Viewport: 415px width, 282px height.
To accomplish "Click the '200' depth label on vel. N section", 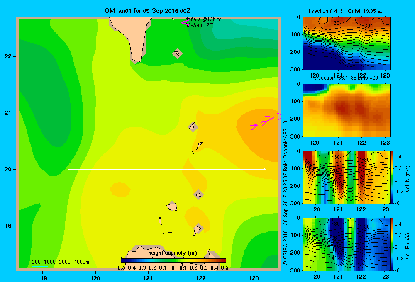I will tap(295, 186).
